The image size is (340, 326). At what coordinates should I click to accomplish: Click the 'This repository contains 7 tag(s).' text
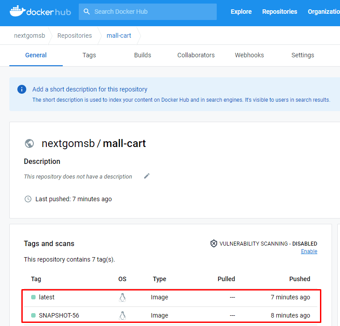tap(69, 259)
